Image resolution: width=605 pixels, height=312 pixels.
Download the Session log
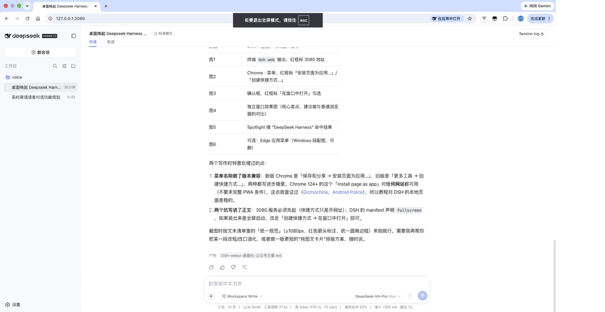(531, 34)
